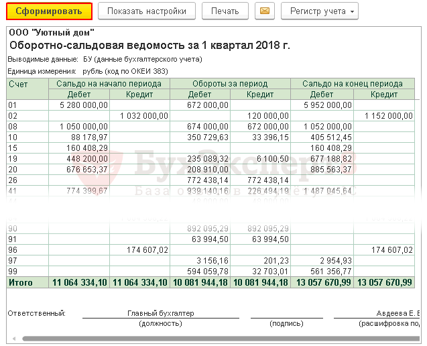
Task: Select account 20 in Счет column
Action: [27, 169]
